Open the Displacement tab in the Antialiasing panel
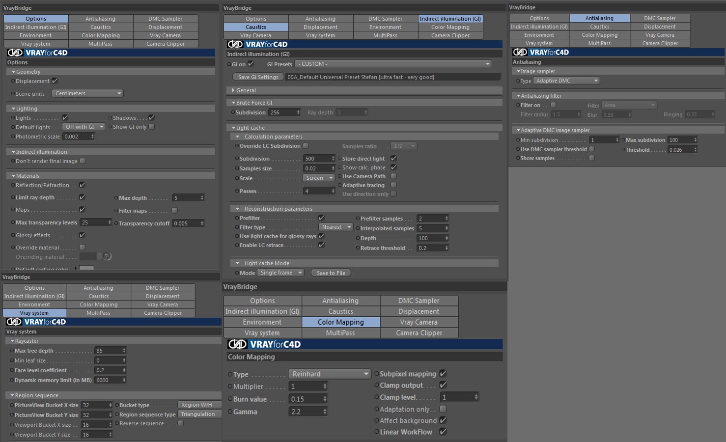726x442 pixels. [x=660, y=27]
